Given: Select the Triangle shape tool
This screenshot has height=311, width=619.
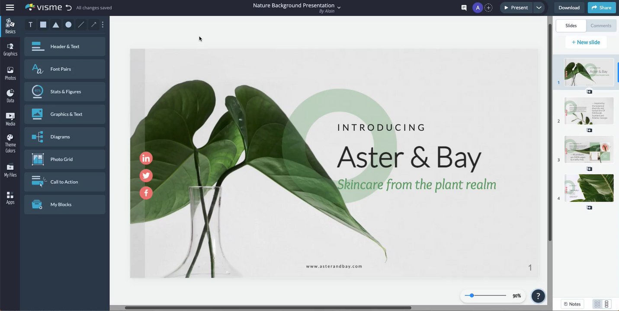Looking at the screenshot, I should click(56, 25).
